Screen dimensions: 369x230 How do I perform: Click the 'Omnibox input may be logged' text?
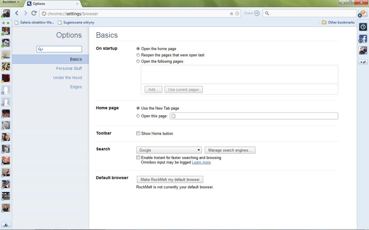(166, 162)
